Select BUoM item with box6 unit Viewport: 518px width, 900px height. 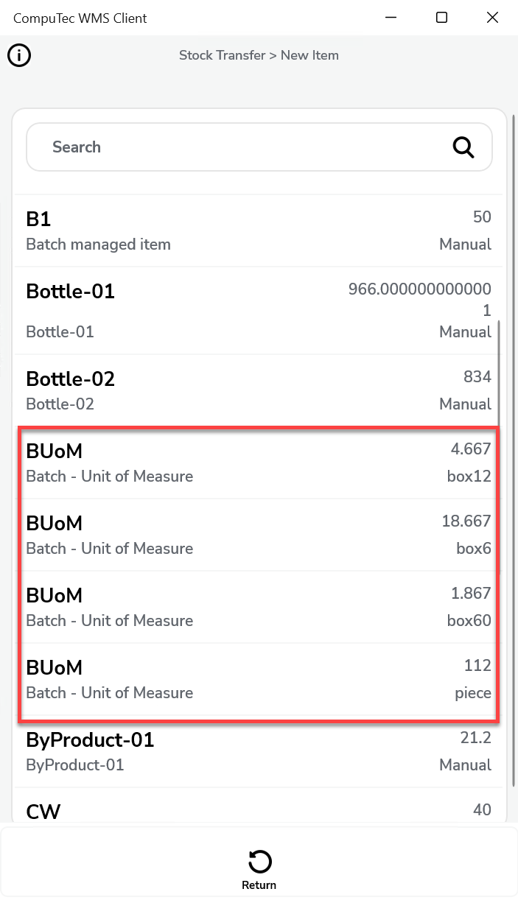(x=259, y=535)
